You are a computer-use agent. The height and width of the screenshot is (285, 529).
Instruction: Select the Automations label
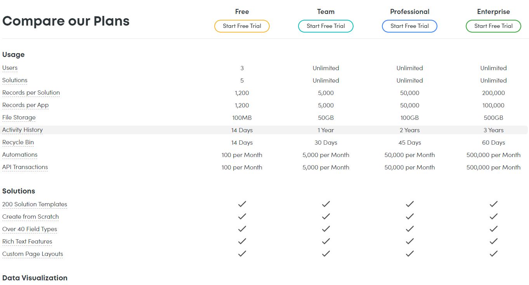pos(20,155)
